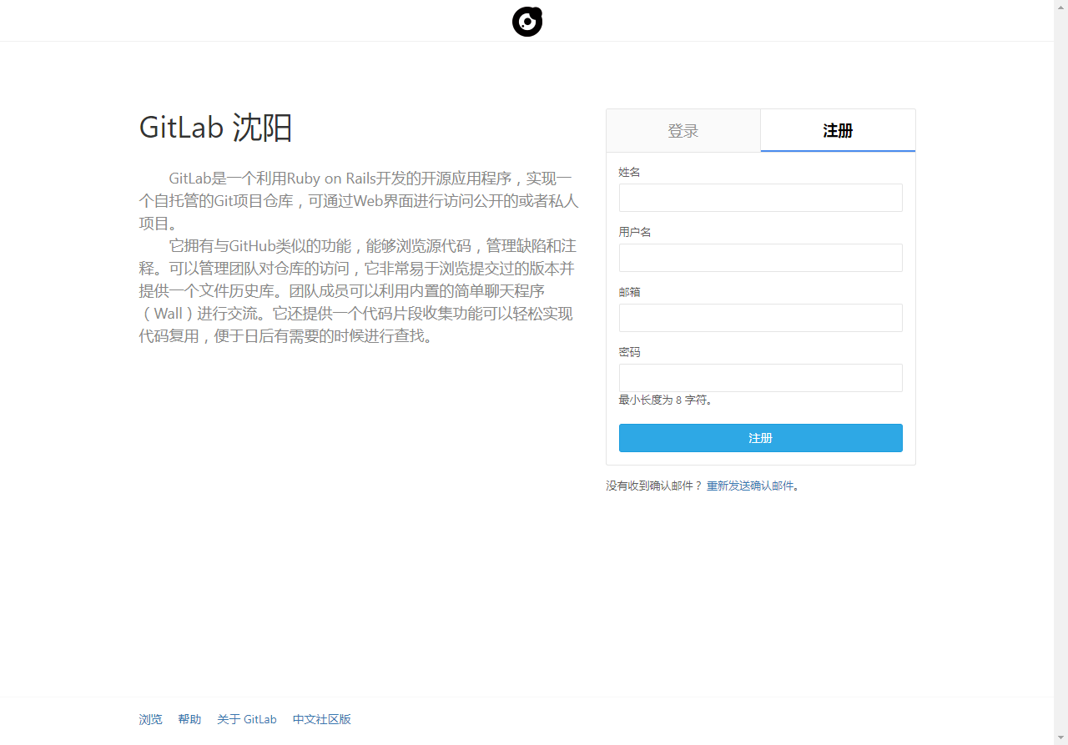Submit with the blue 注册 button
Image resolution: width=1068 pixels, height=745 pixels.
tap(761, 438)
